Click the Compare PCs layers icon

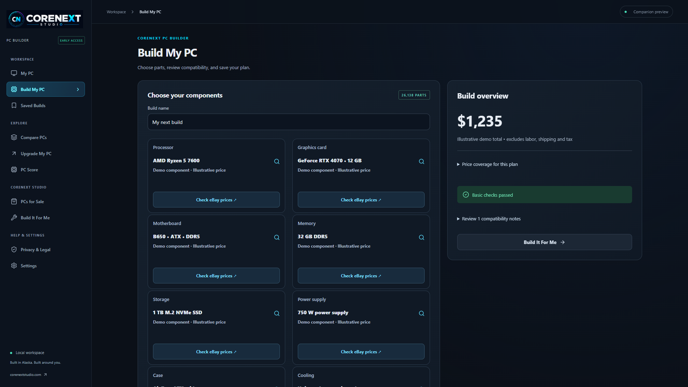(14, 138)
